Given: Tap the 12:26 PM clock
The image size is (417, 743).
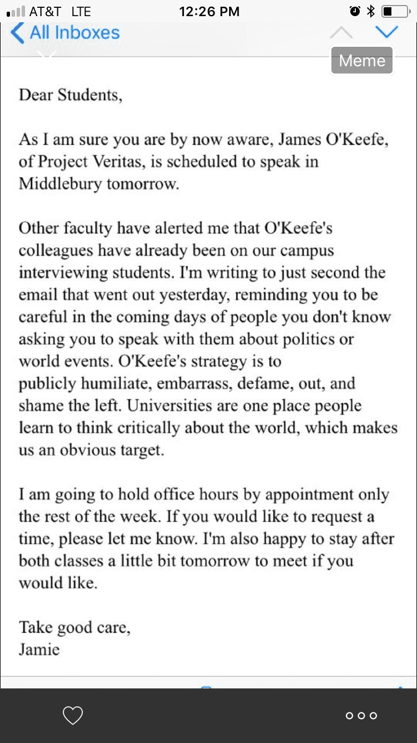Looking at the screenshot, I should (x=209, y=11).
